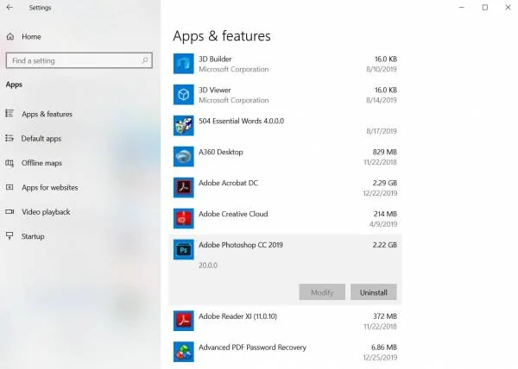Click the 214 MB size value
Viewport: 518px width, 369px height.
pos(385,214)
